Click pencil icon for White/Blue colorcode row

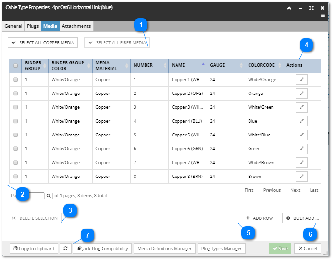pyautogui.click(x=302, y=135)
